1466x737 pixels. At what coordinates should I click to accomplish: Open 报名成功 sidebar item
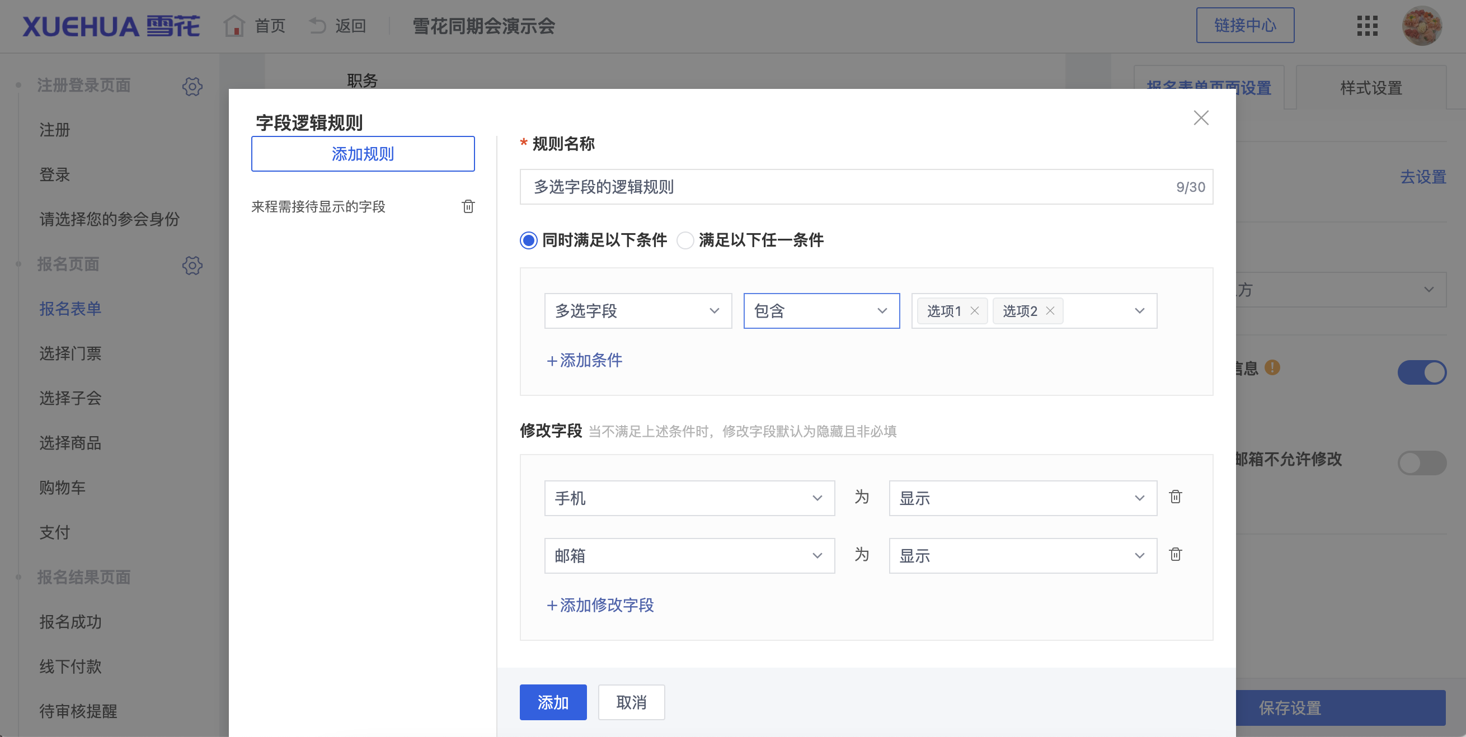(x=71, y=622)
